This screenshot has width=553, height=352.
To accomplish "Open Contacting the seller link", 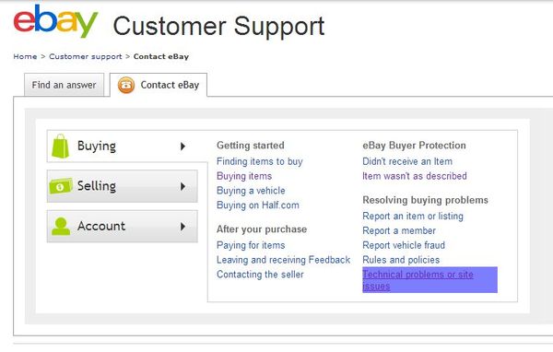I will tap(260, 275).
